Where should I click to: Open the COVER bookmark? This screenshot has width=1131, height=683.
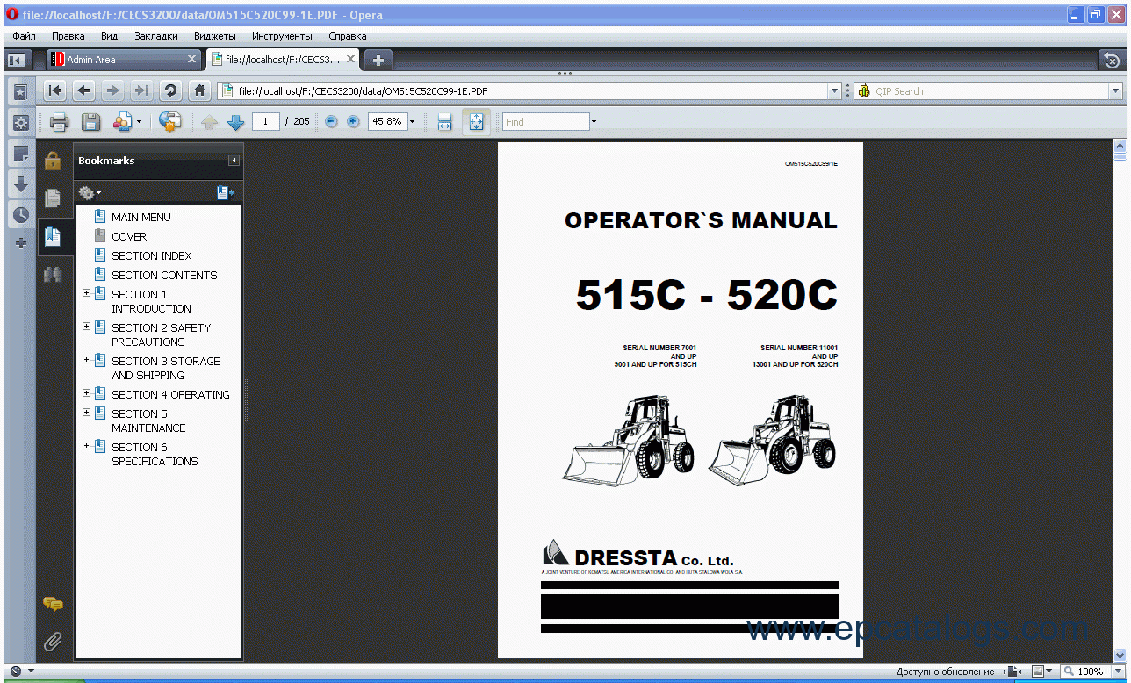(129, 236)
